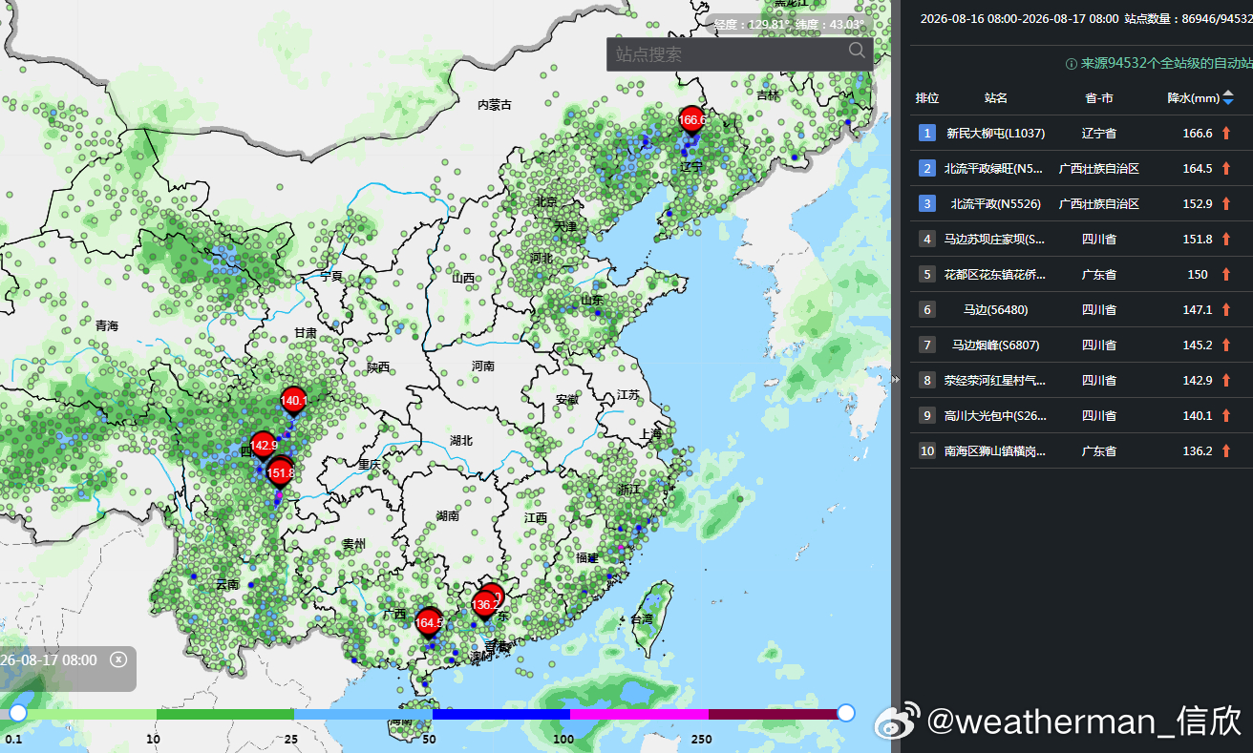Viewport: 1253px width, 753px height.
Task: Click the rank 2 badge in the list
Action: [x=927, y=169]
